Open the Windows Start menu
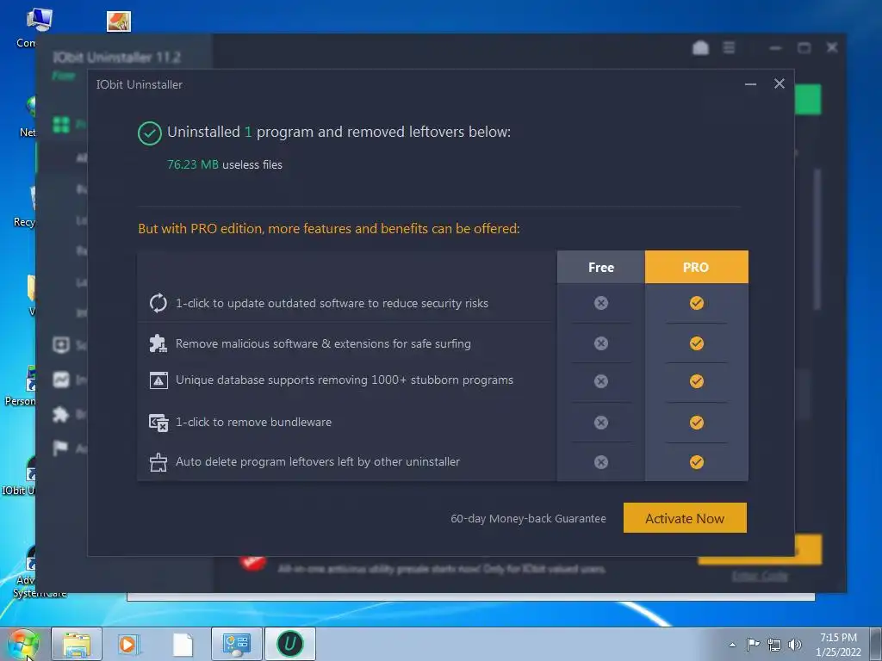The image size is (882, 661). pos(23,644)
